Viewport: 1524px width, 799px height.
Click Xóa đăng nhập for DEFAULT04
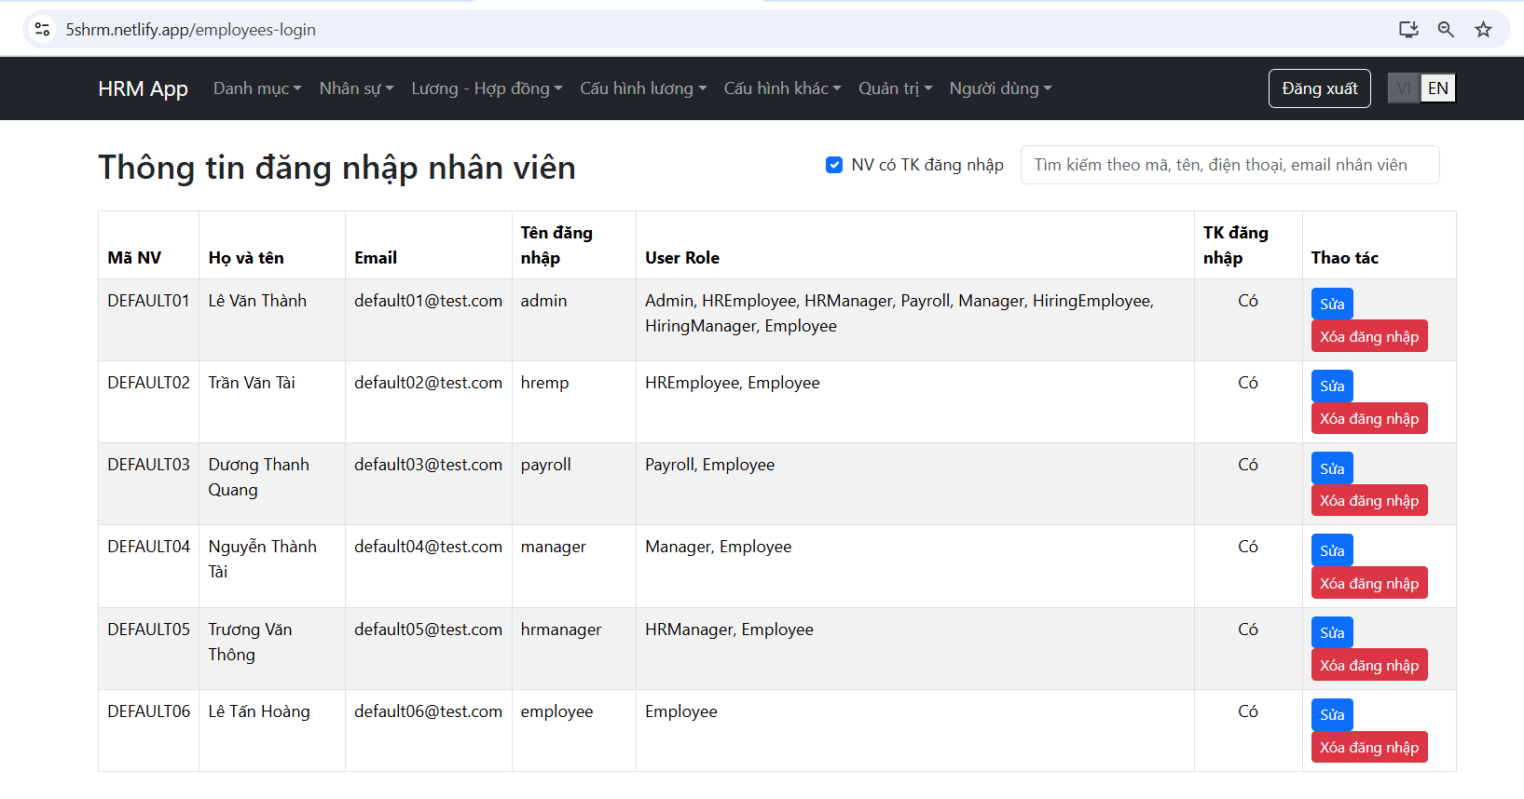coord(1369,583)
